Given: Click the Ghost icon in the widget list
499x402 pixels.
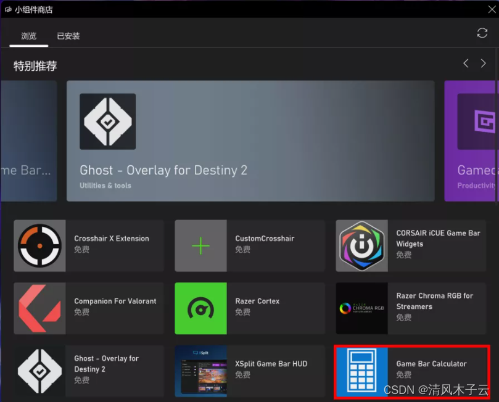Looking at the screenshot, I should [39, 371].
